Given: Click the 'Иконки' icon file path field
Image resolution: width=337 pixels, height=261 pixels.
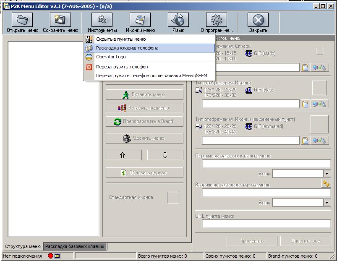Looking at the screenshot, I should [251, 104].
